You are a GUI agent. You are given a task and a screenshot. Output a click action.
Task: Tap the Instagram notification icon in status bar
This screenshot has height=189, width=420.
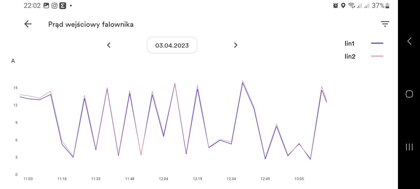coord(54,6)
